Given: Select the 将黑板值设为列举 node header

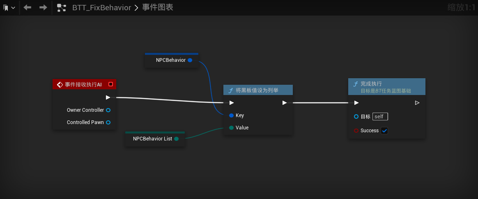Looking at the screenshot, I should pyautogui.click(x=258, y=90).
